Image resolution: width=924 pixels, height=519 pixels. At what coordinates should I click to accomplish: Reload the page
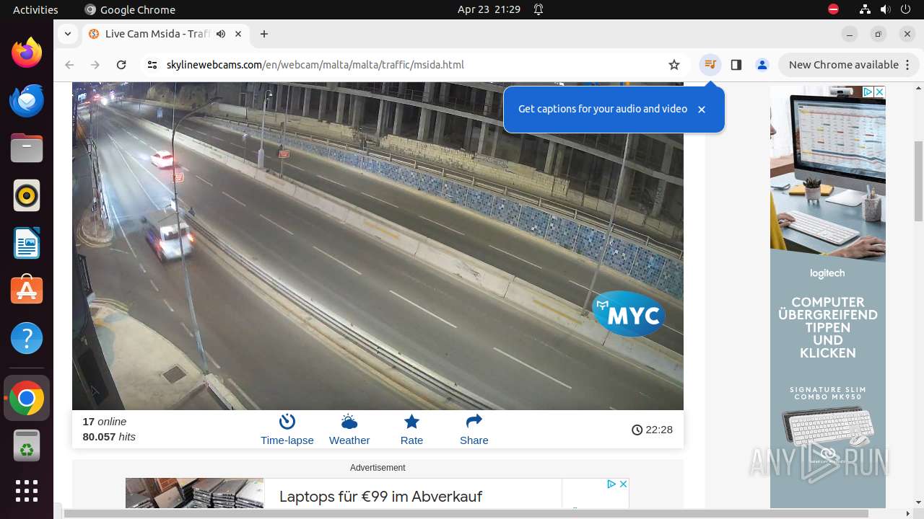[121, 65]
